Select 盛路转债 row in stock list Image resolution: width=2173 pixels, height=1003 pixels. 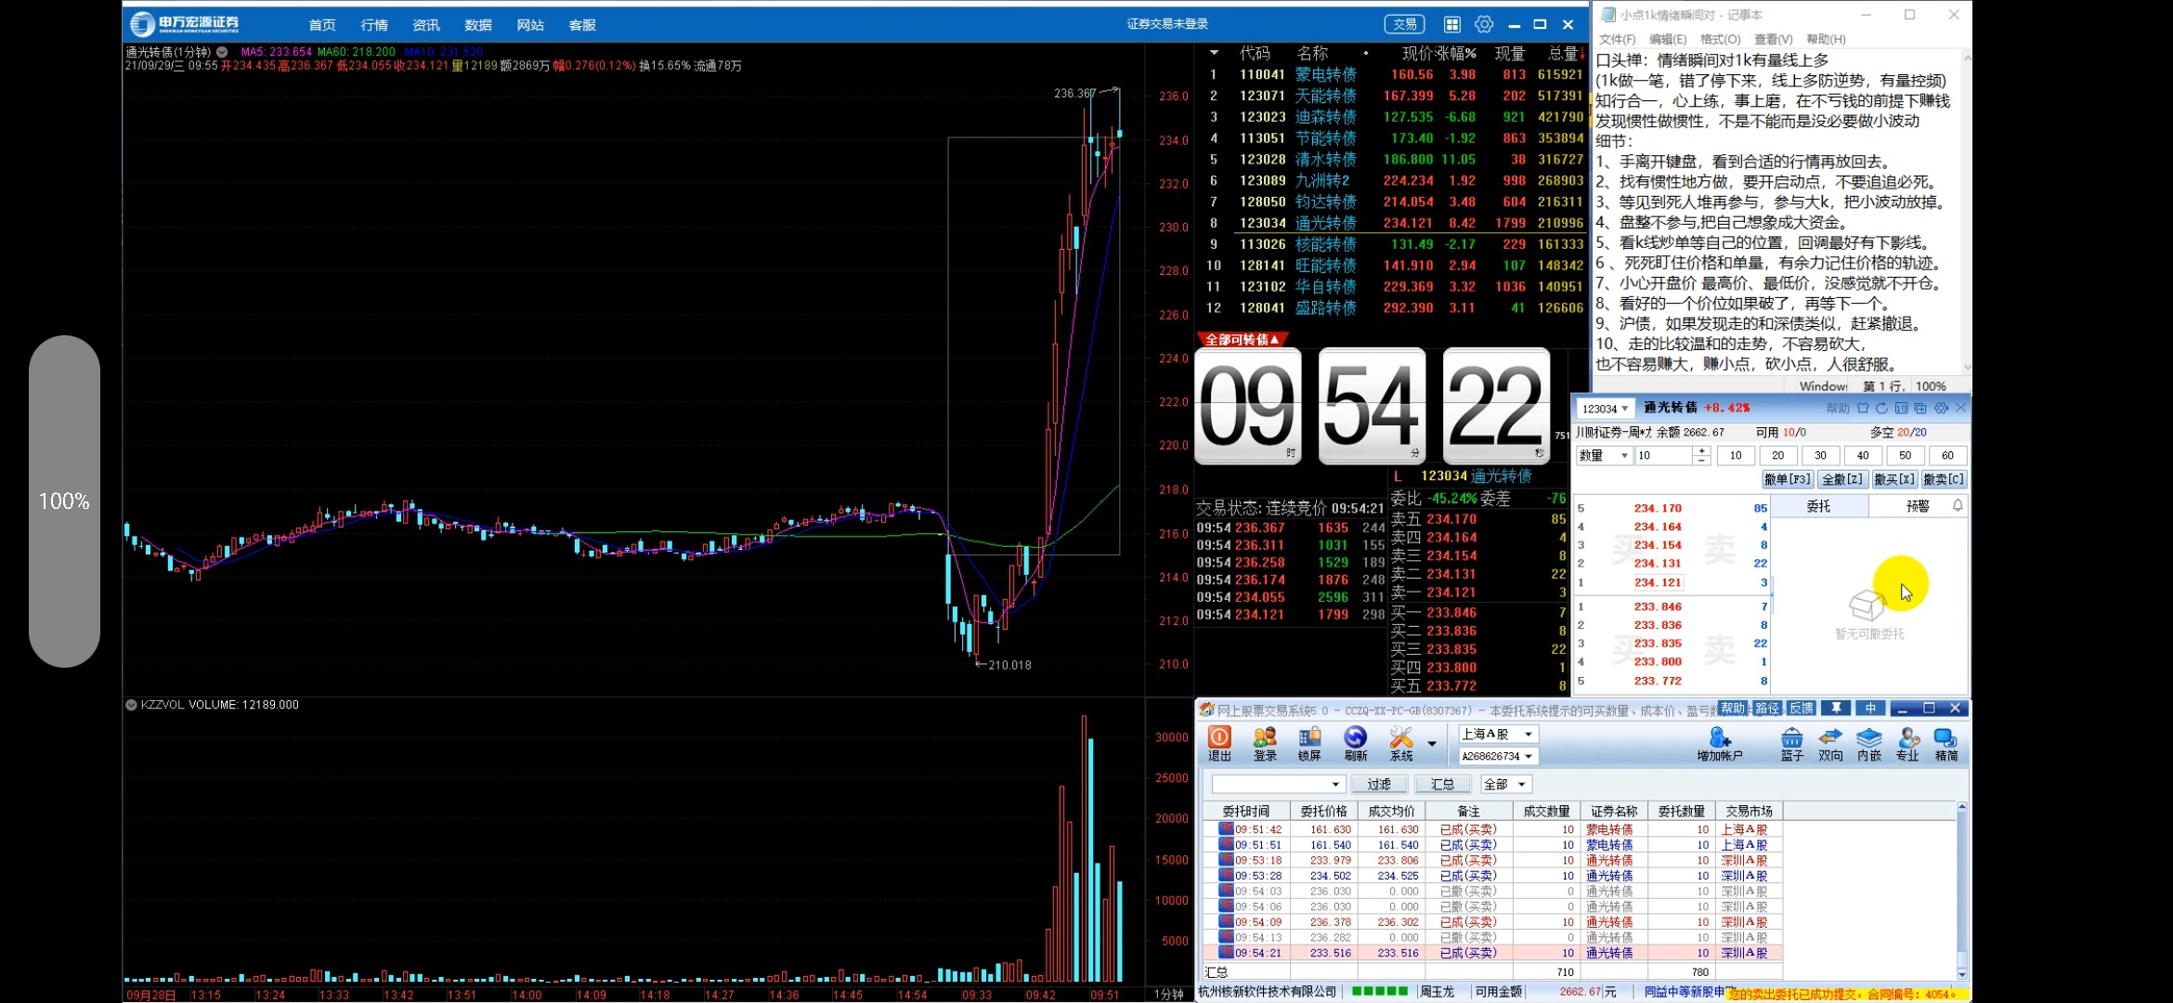pos(1392,307)
